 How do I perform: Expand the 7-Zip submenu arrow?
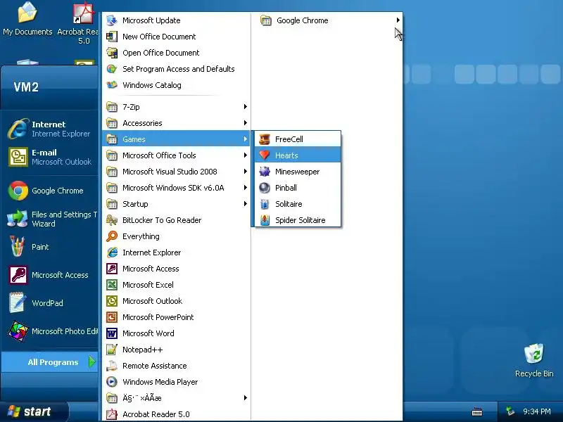(x=245, y=107)
